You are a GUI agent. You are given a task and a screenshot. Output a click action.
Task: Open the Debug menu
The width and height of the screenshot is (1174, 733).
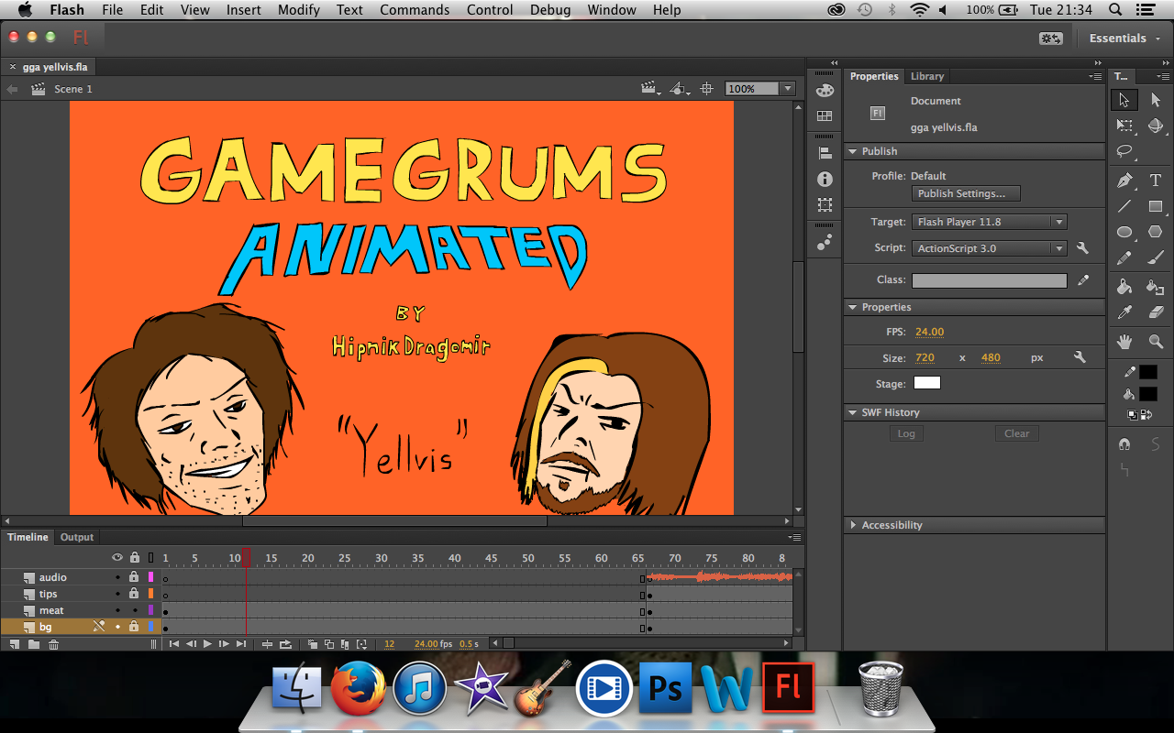click(550, 10)
